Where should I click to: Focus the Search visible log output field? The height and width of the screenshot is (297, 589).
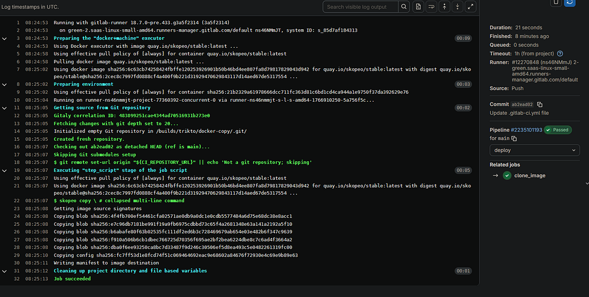coord(360,7)
